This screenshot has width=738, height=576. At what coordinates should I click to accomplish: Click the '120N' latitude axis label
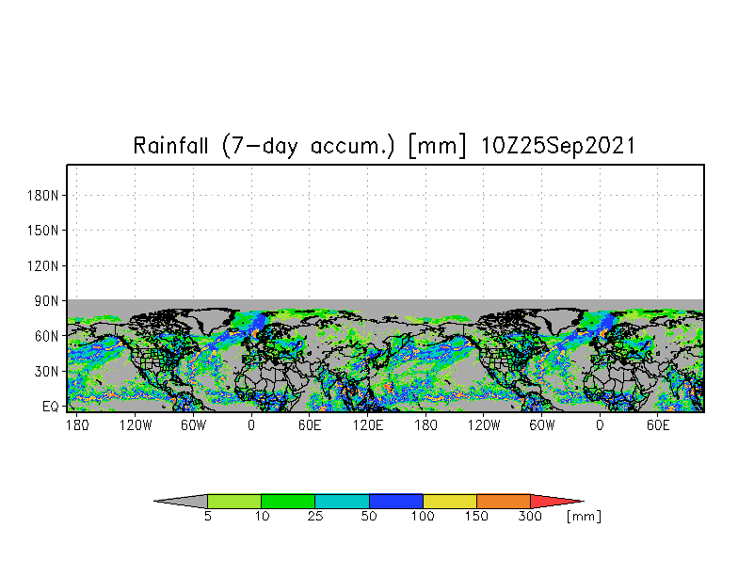(x=43, y=265)
